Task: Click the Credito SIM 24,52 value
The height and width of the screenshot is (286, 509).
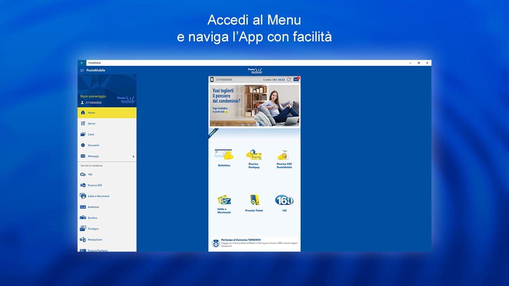Action: click(x=274, y=80)
